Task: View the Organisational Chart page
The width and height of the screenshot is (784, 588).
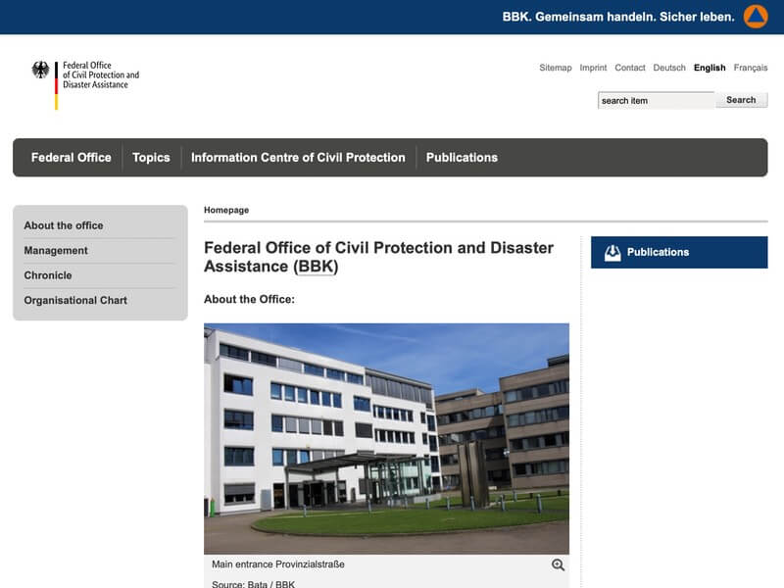Action: [x=75, y=301]
